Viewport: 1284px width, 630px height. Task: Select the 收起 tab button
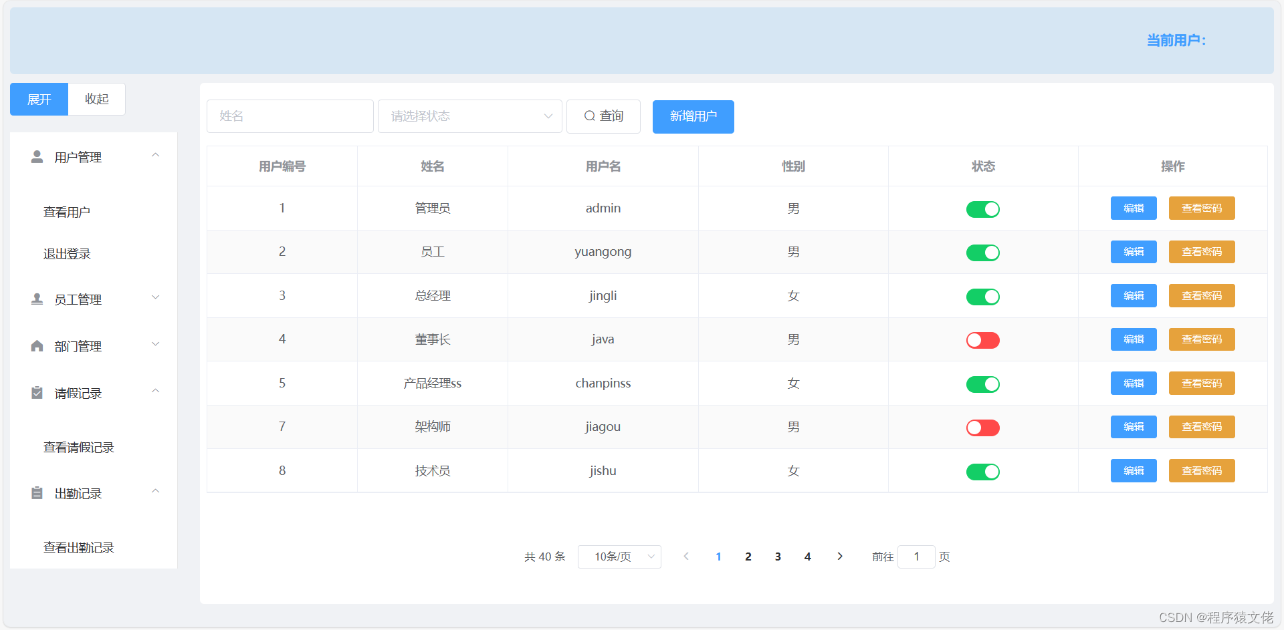97,99
